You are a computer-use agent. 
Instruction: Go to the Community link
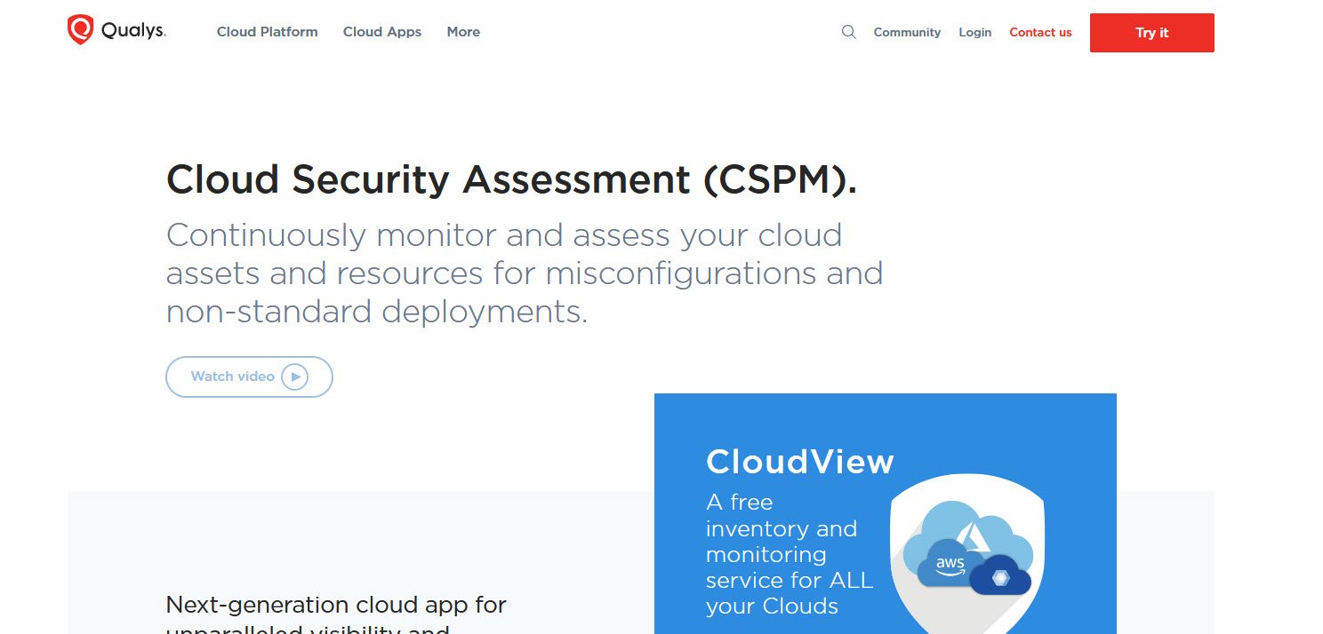point(907,32)
